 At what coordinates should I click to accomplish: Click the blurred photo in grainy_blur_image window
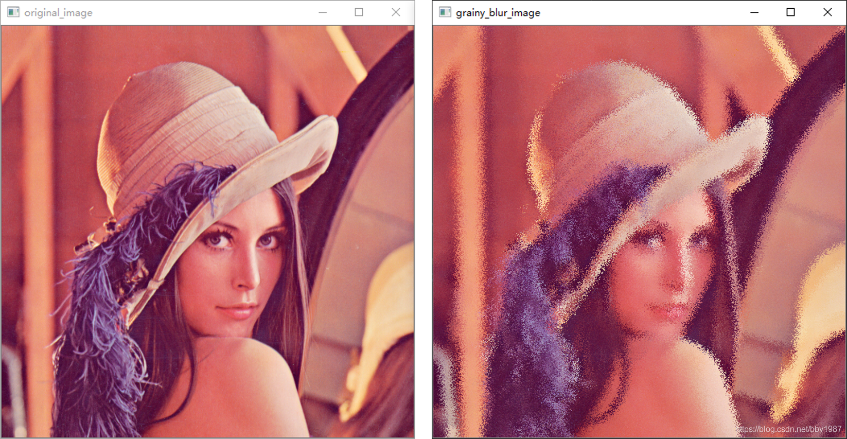pyautogui.click(x=639, y=232)
